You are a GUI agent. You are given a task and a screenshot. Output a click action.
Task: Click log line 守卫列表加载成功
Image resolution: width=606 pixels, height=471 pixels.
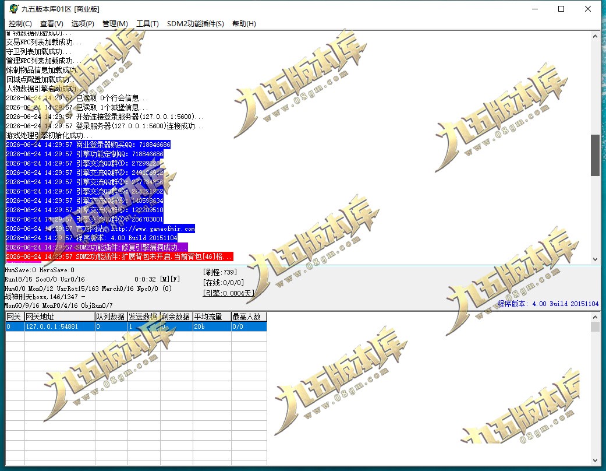[x=38, y=51]
